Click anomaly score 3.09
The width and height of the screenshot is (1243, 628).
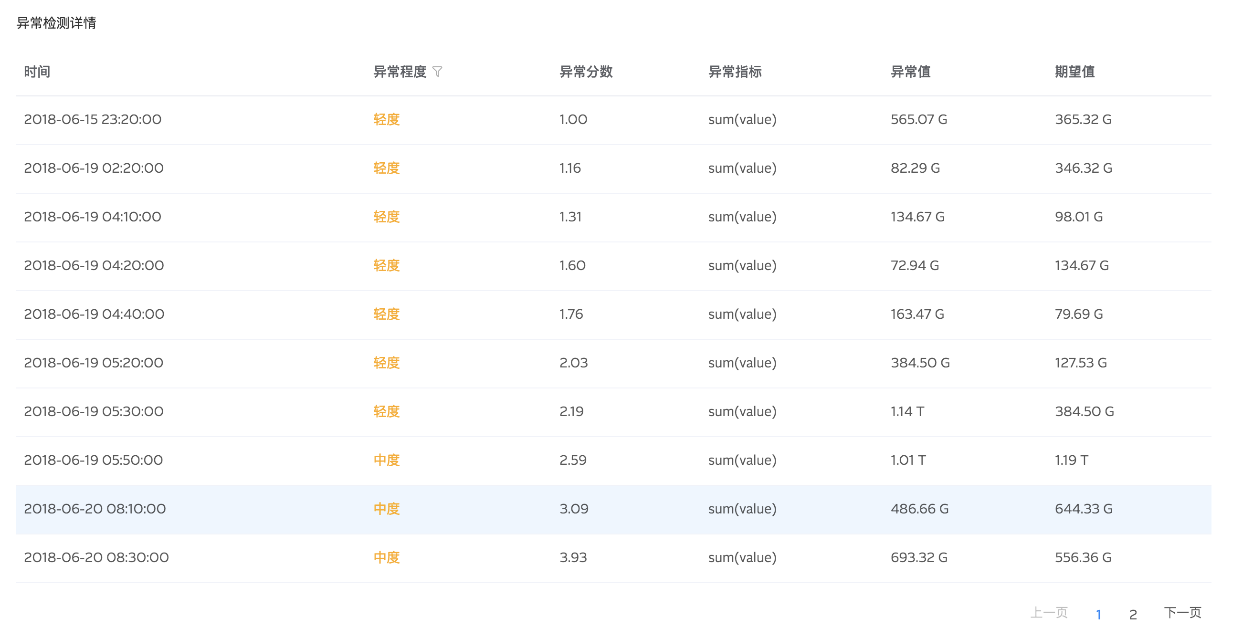click(574, 509)
